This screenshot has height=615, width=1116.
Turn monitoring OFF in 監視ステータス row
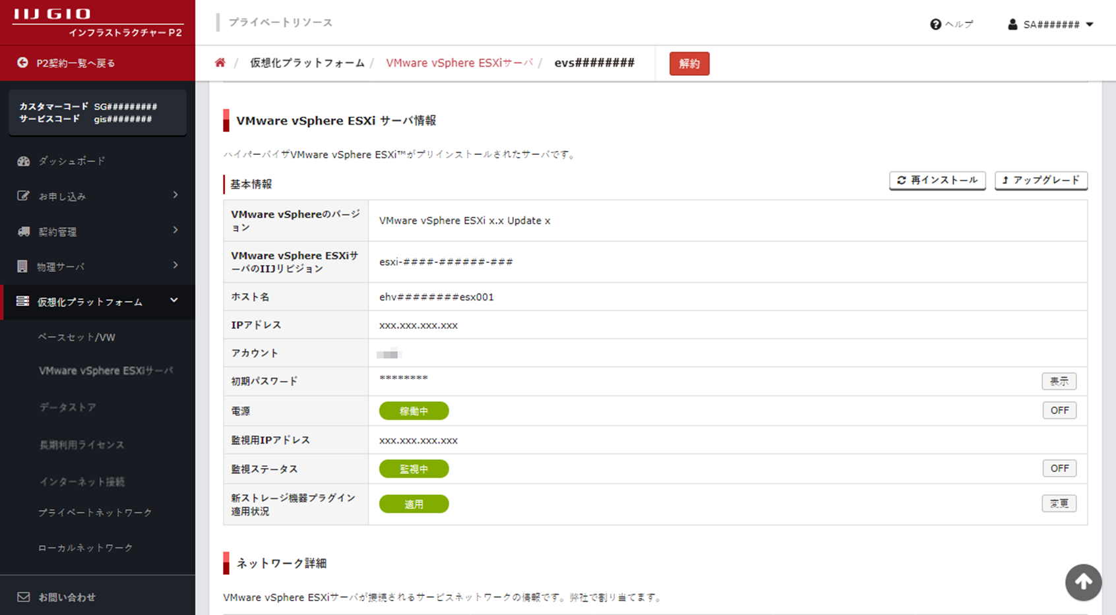pos(1059,468)
